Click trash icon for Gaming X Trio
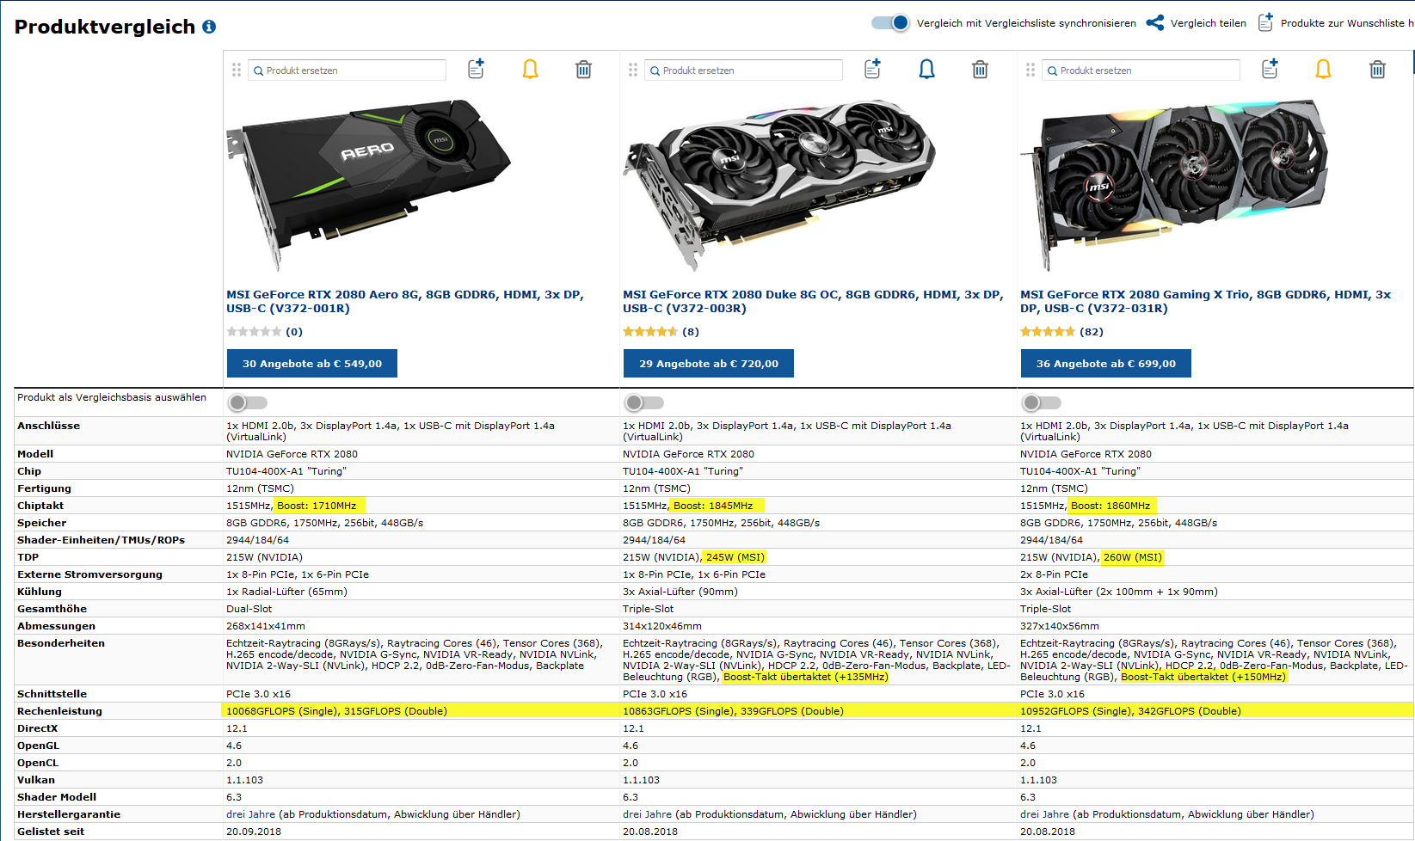 point(1377,70)
